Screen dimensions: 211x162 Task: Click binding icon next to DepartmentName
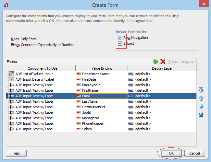pos(79,74)
